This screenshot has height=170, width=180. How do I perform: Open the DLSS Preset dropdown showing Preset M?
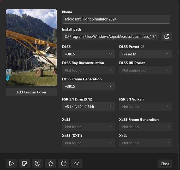[146, 54]
